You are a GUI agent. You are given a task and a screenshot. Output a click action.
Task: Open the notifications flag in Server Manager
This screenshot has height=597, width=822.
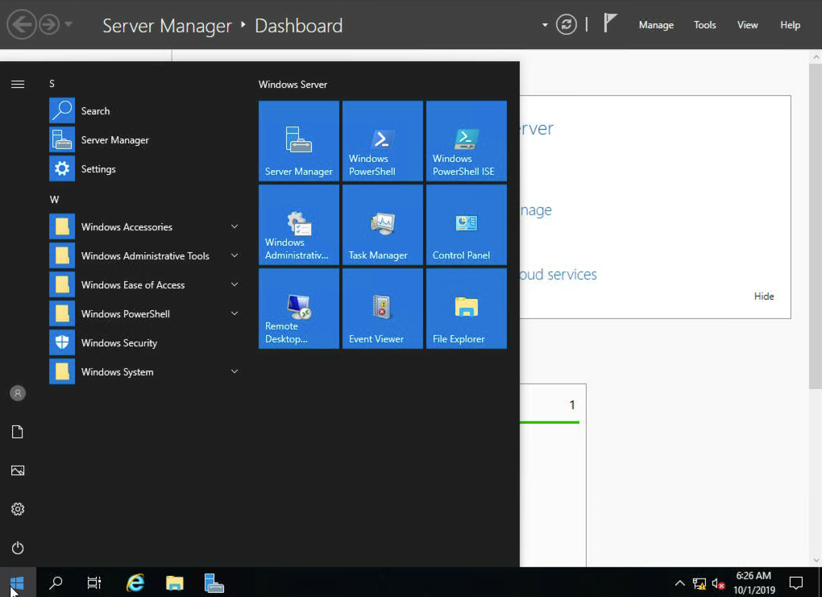610,24
